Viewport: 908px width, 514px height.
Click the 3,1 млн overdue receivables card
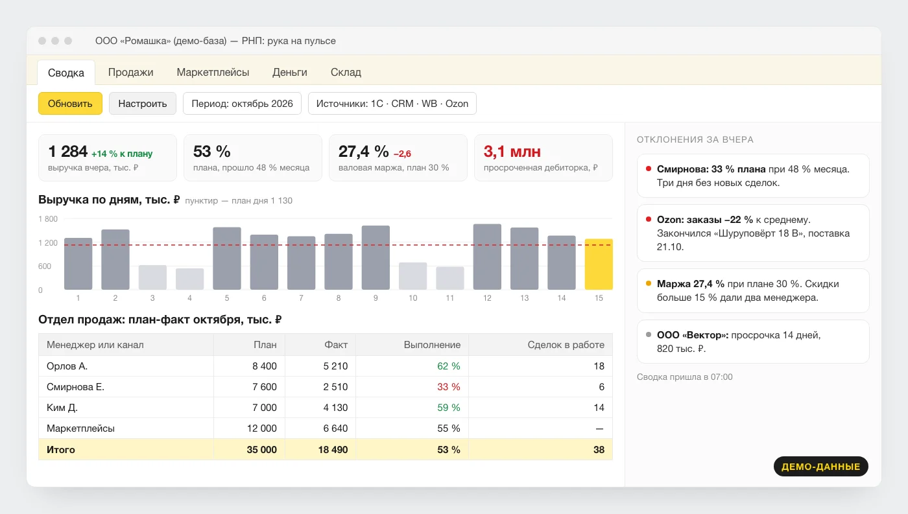click(x=544, y=158)
